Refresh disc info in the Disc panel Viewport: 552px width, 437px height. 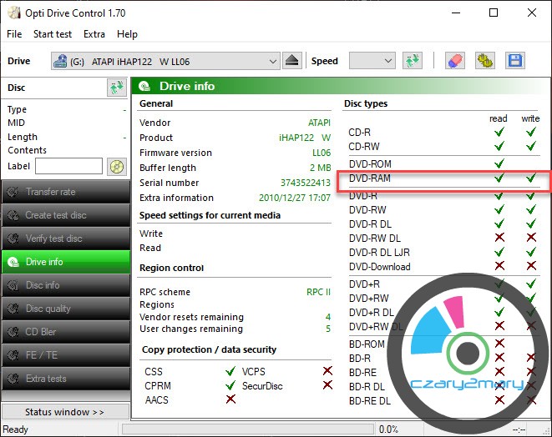pyautogui.click(x=116, y=88)
